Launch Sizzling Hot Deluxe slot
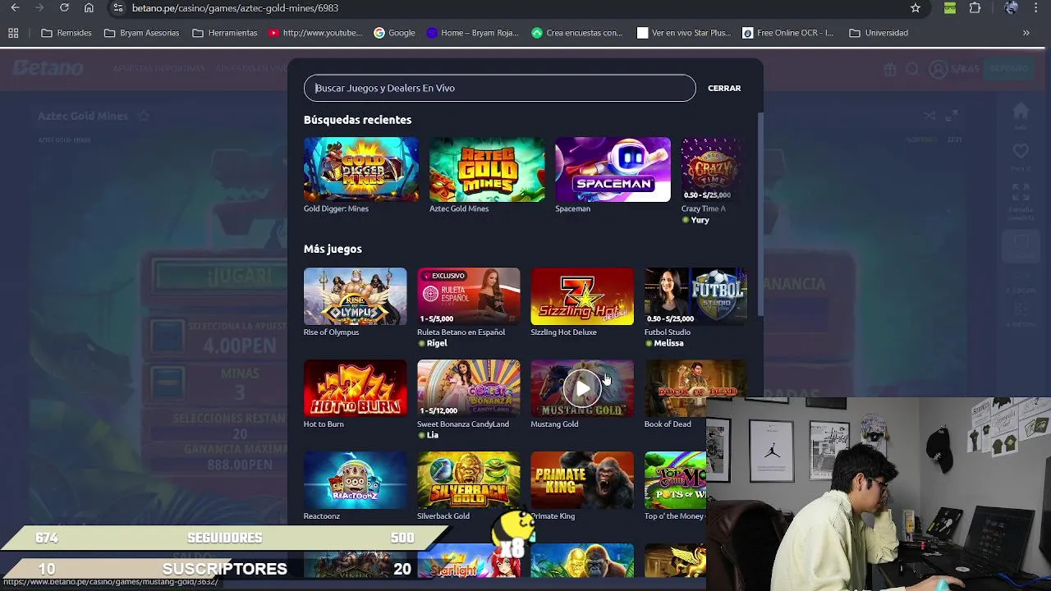The image size is (1051, 591). point(582,296)
